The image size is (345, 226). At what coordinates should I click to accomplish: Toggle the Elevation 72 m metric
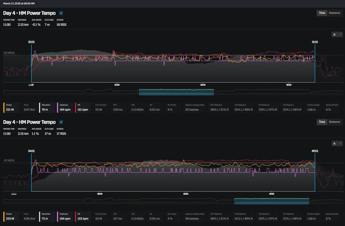coord(47,217)
